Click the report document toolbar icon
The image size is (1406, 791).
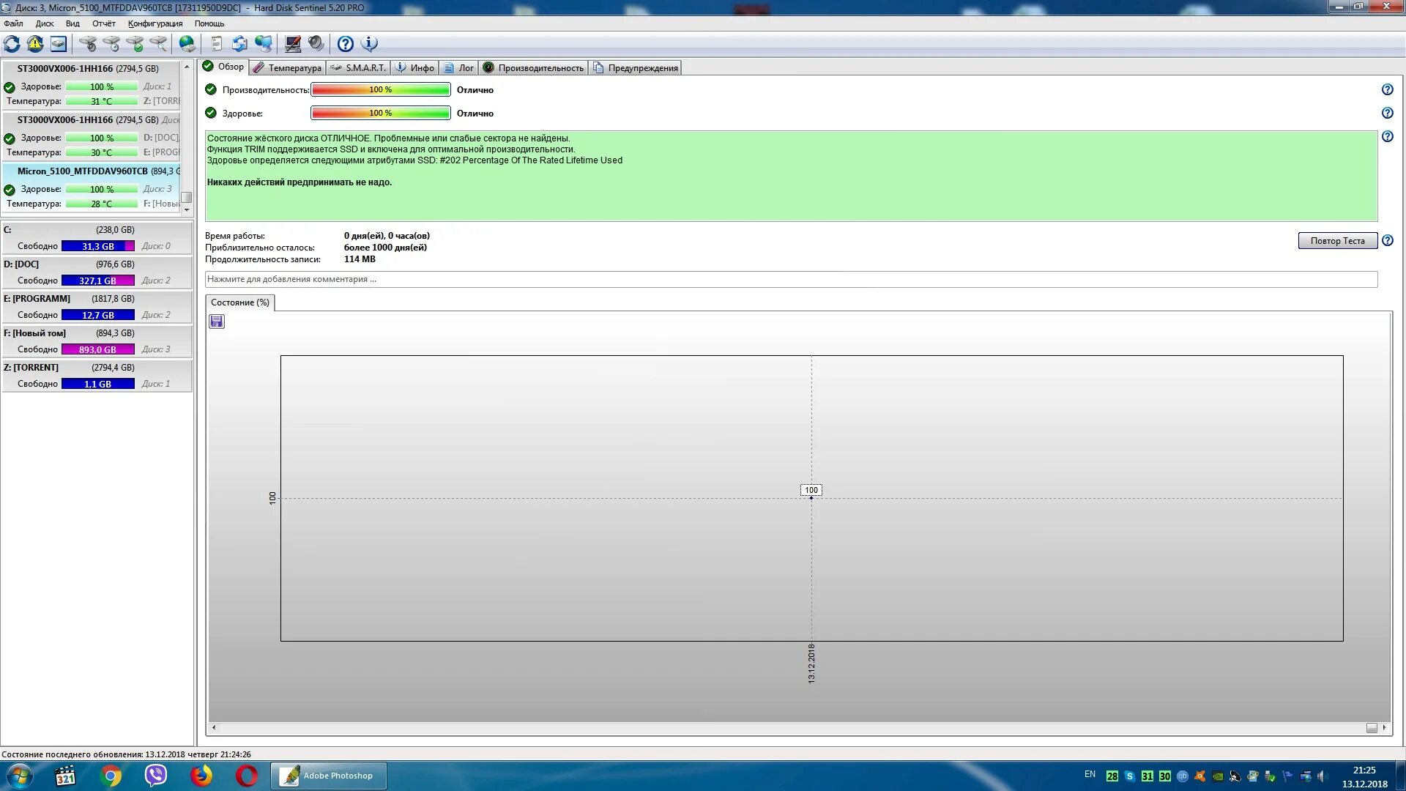[x=216, y=44]
